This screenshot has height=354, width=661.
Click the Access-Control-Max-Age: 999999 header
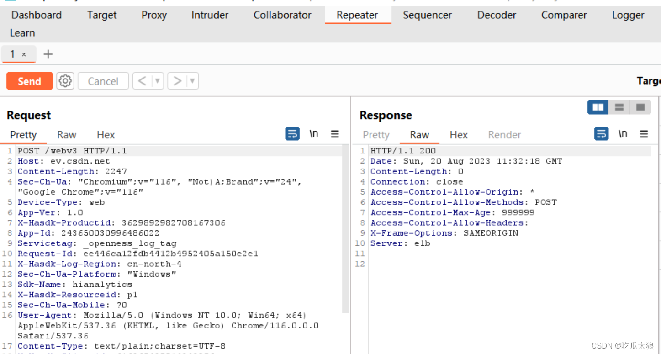pyautogui.click(x=452, y=212)
